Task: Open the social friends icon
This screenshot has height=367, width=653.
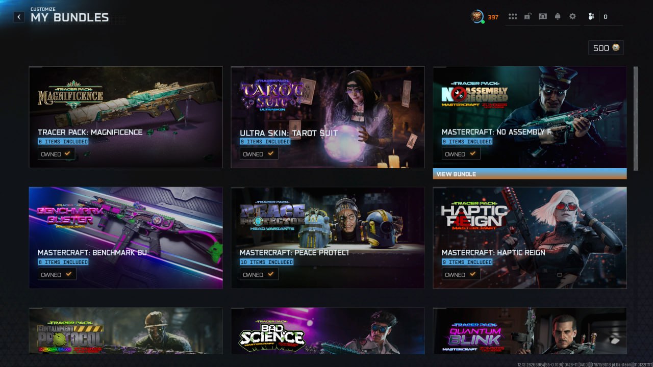Action: (591, 17)
